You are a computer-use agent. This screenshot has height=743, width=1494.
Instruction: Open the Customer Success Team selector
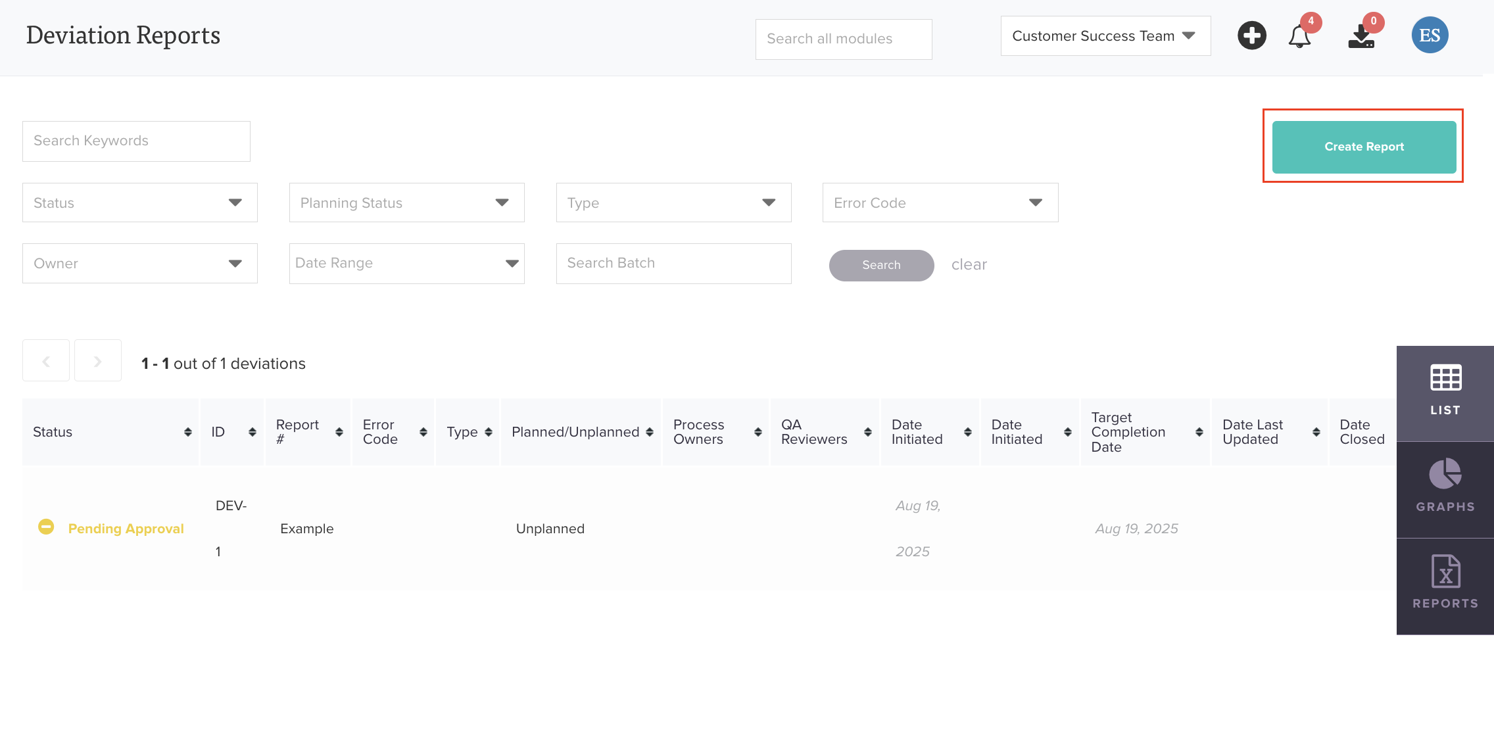(x=1105, y=36)
